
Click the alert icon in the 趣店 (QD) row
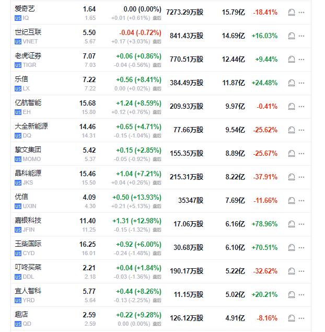tap(292, 318)
